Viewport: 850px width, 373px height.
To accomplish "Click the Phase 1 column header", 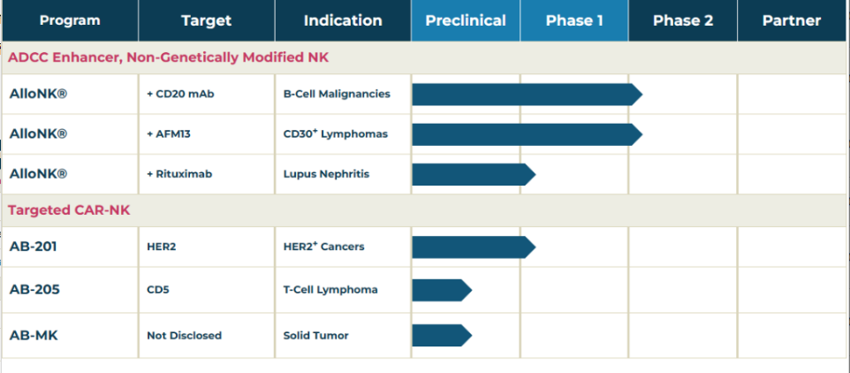I will tap(574, 20).
